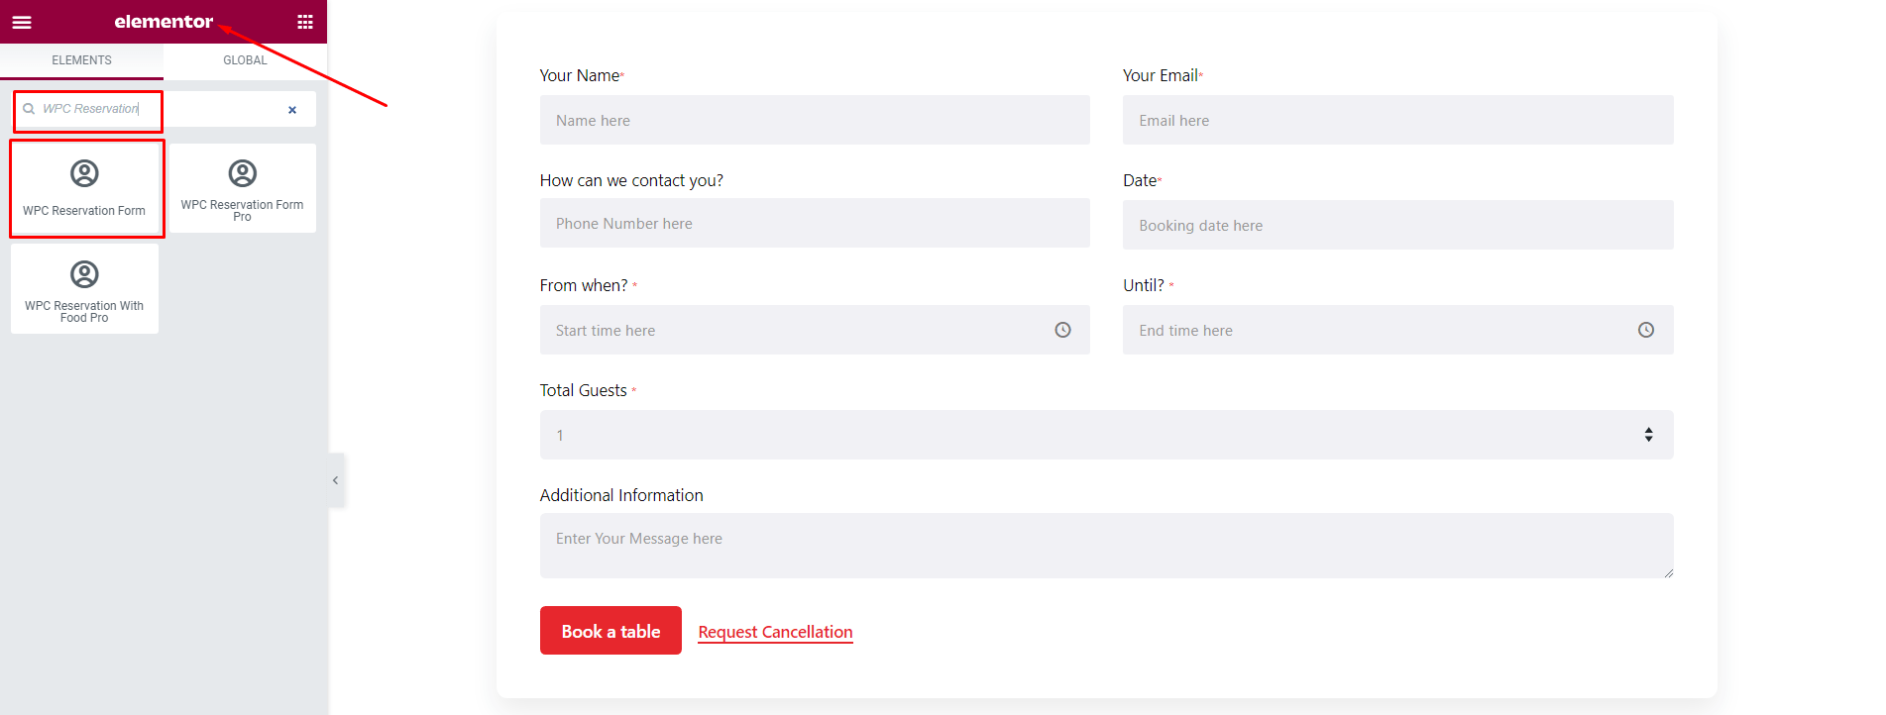
Task: Click the Additional Information label
Action: (621, 495)
